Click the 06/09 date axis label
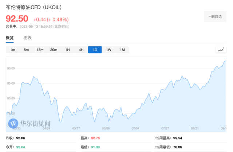The width and height of the screenshot is (233, 152). click(106, 128)
